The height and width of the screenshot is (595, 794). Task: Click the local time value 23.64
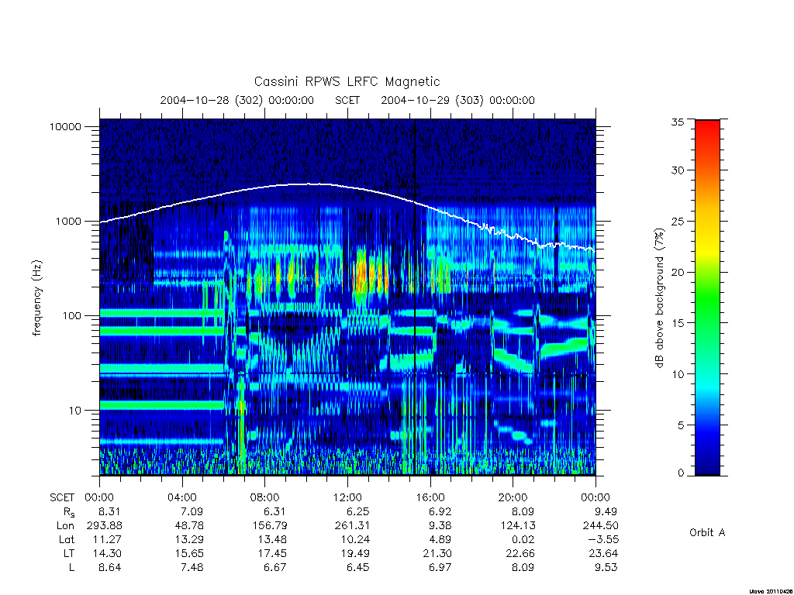[x=603, y=553]
